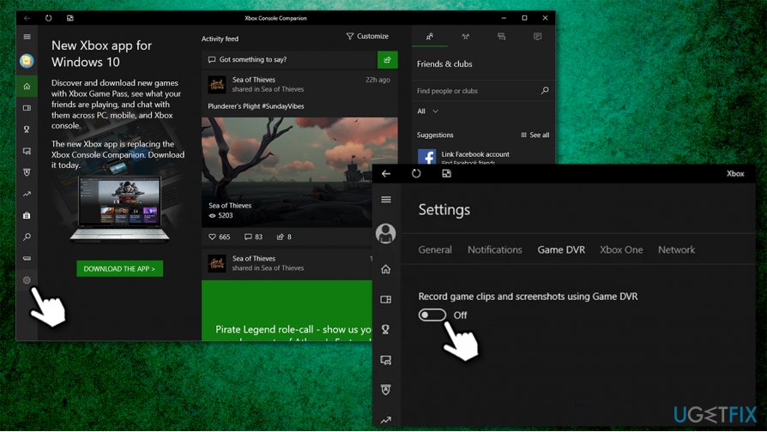Go to Home in Xbox Console Companion sidebar
Image resolution: width=767 pixels, height=432 pixels.
click(x=27, y=87)
